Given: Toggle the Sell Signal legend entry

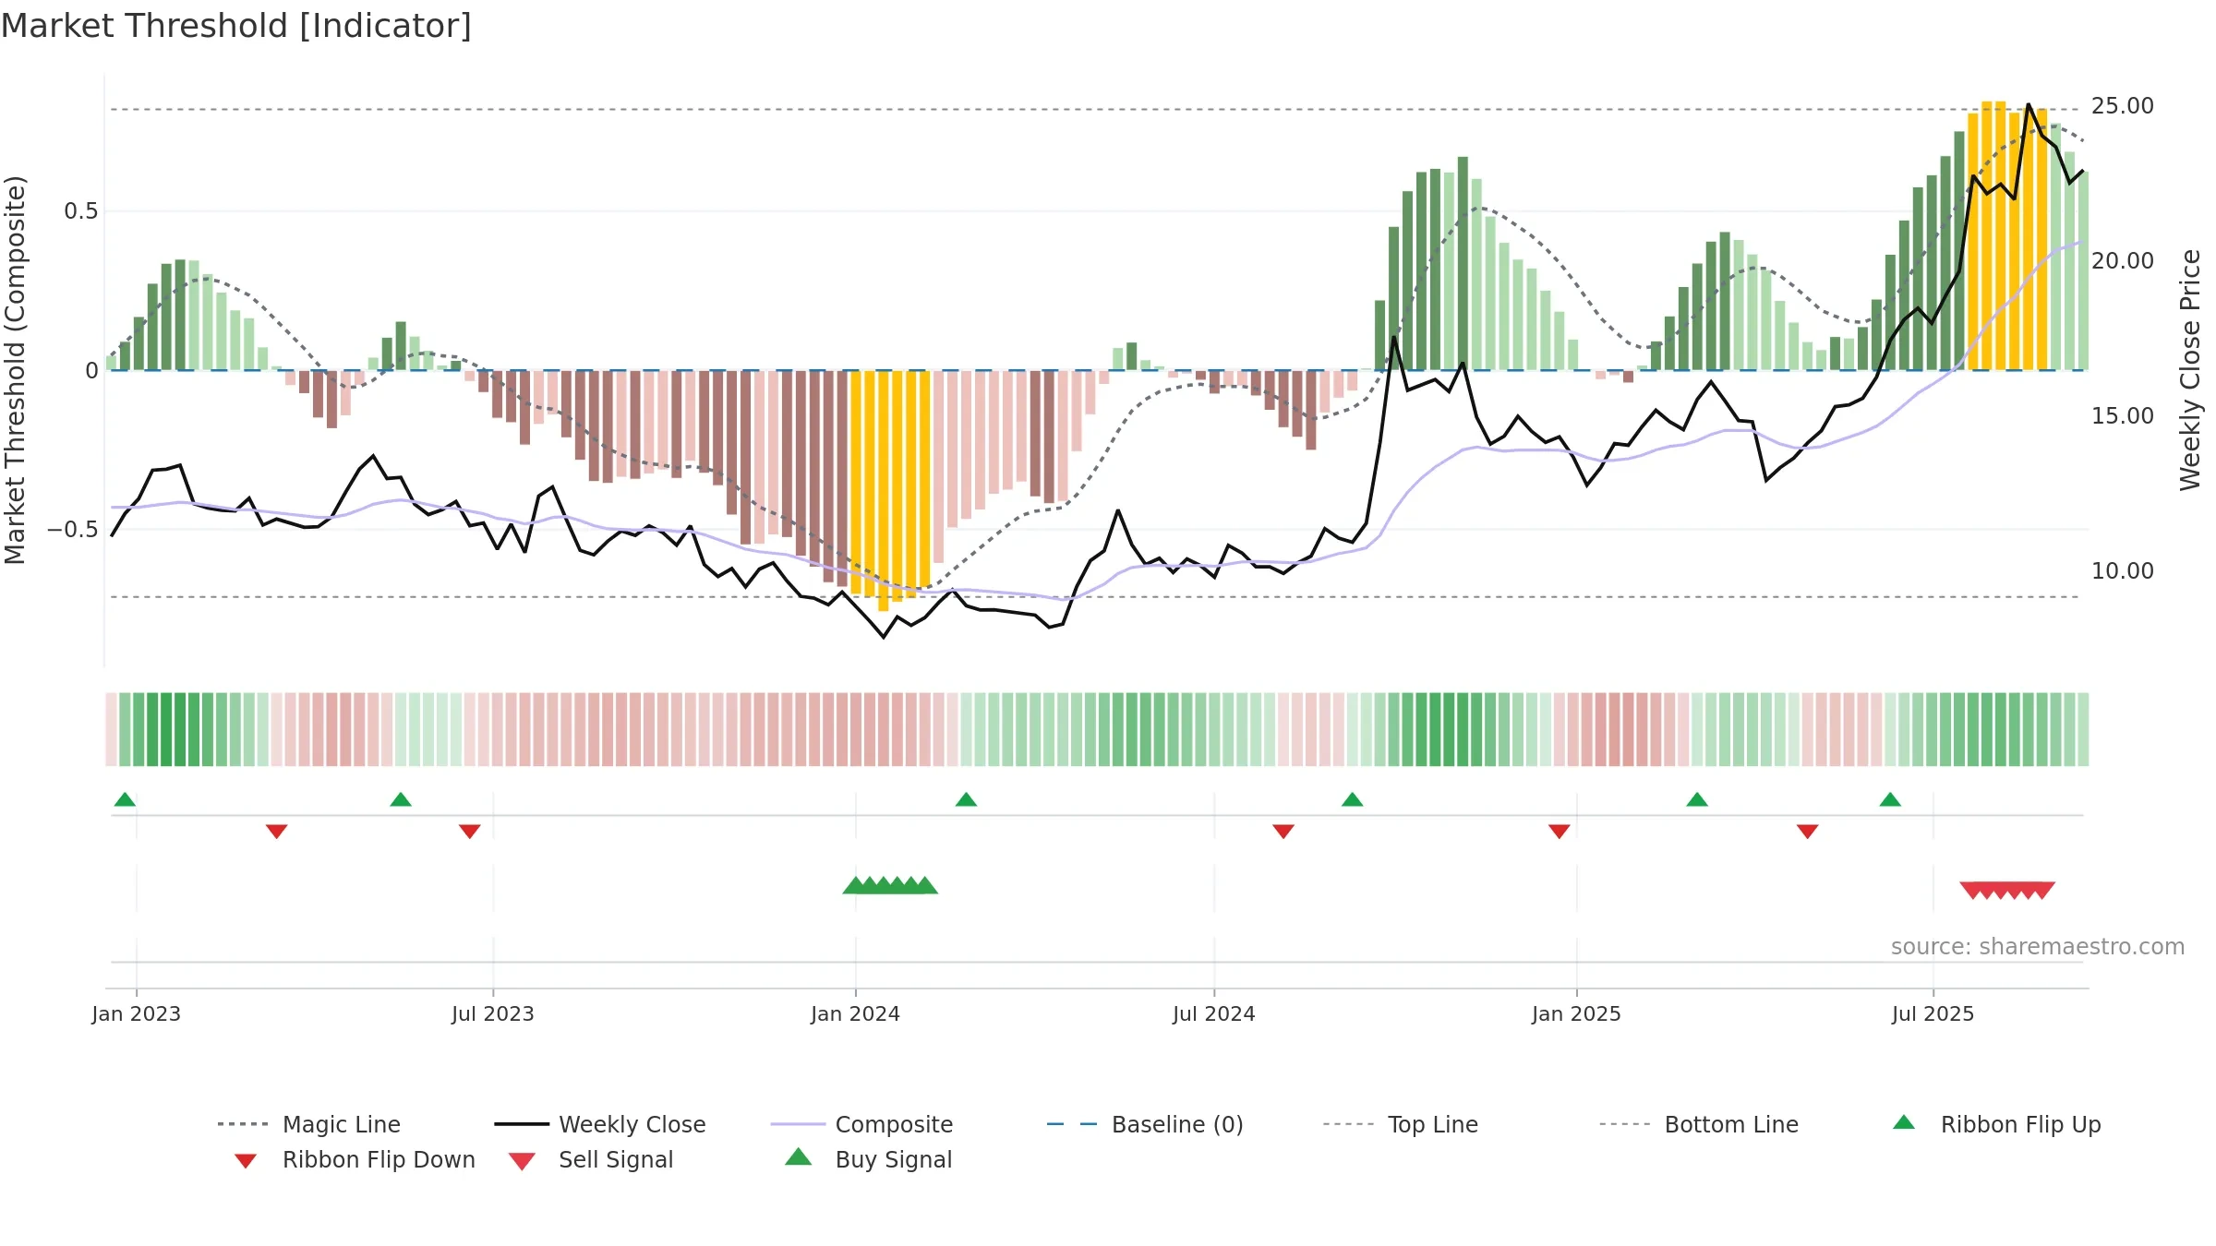Looking at the screenshot, I should 591,1159.
